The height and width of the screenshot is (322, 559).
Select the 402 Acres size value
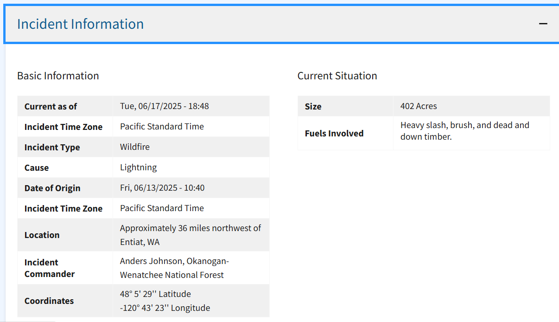[419, 106]
